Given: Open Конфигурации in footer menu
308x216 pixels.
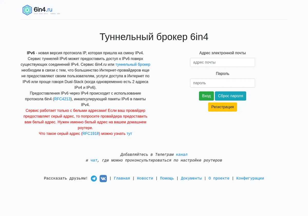Looking at the screenshot, I should pyautogui.click(x=250, y=178).
